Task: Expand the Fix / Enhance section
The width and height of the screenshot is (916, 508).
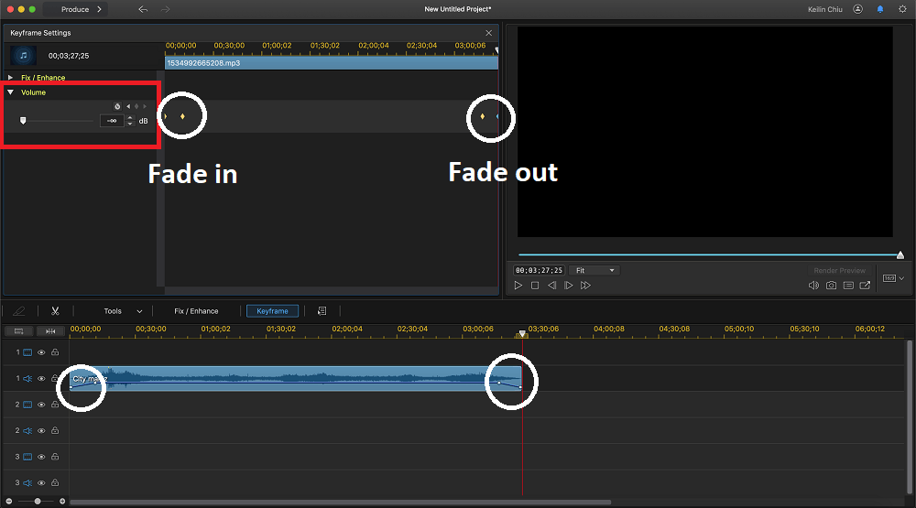Action: (11, 78)
